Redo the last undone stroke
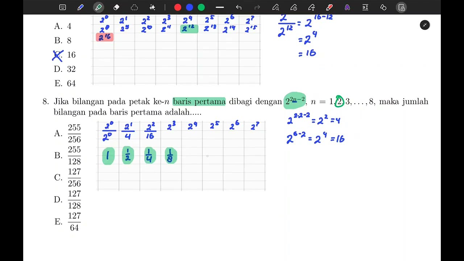The width and height of the screenshot is (464, 261). [x=257, y=7]
